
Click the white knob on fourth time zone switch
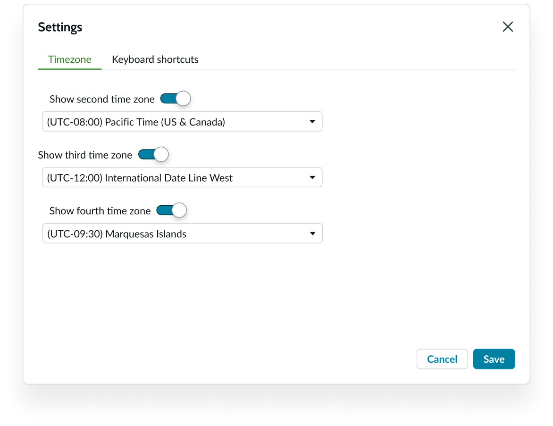coord(179,210)
